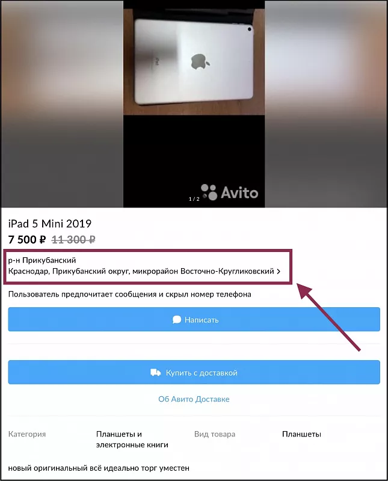Click the Avito logo watermark

point(229,192)
